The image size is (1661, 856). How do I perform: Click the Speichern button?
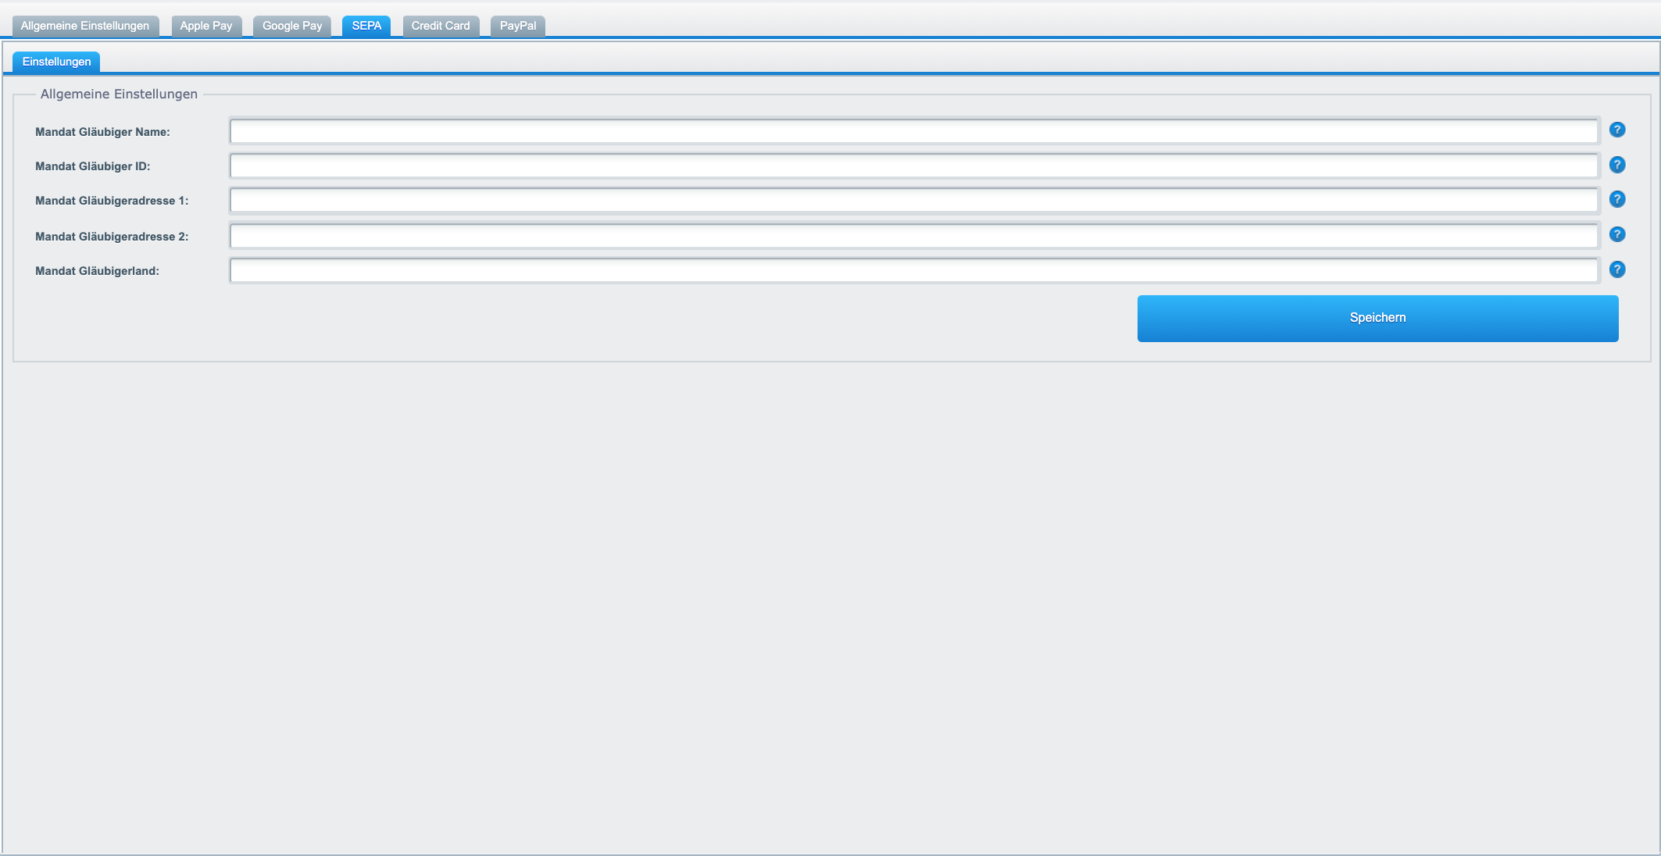coord(1377,318)
